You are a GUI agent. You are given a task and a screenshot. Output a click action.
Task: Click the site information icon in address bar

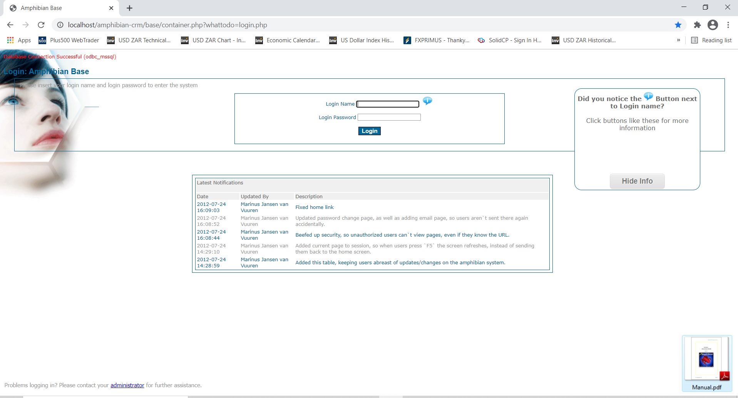(x=60, y=25)
